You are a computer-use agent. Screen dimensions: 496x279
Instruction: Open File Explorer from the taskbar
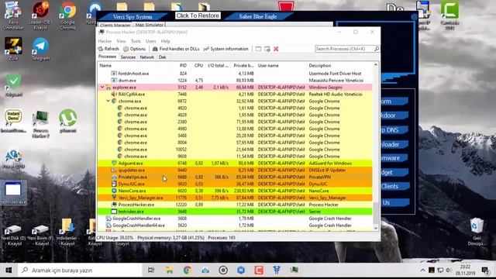coord(169,270)
